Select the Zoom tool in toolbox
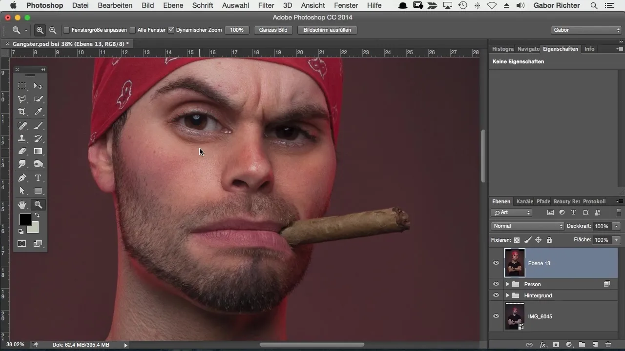Image resolution: width=625 pixels, height=351 pixels. click(x=38, y=205)
